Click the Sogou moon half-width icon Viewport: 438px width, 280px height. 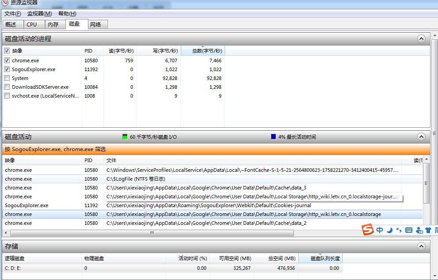tap(390, 230)
